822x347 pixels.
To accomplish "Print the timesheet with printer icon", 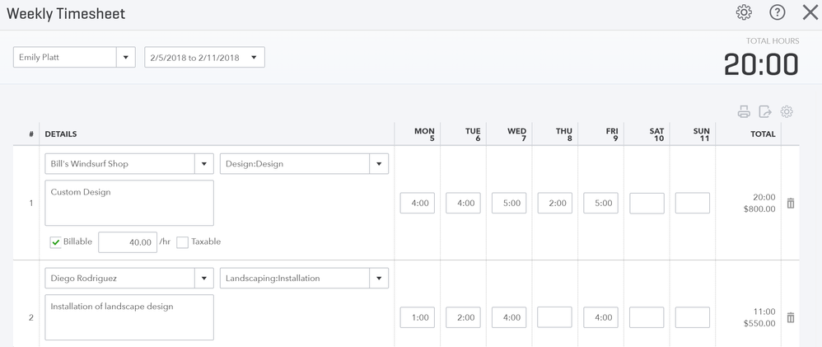I will pyautogui.click(x=744, y=111).
